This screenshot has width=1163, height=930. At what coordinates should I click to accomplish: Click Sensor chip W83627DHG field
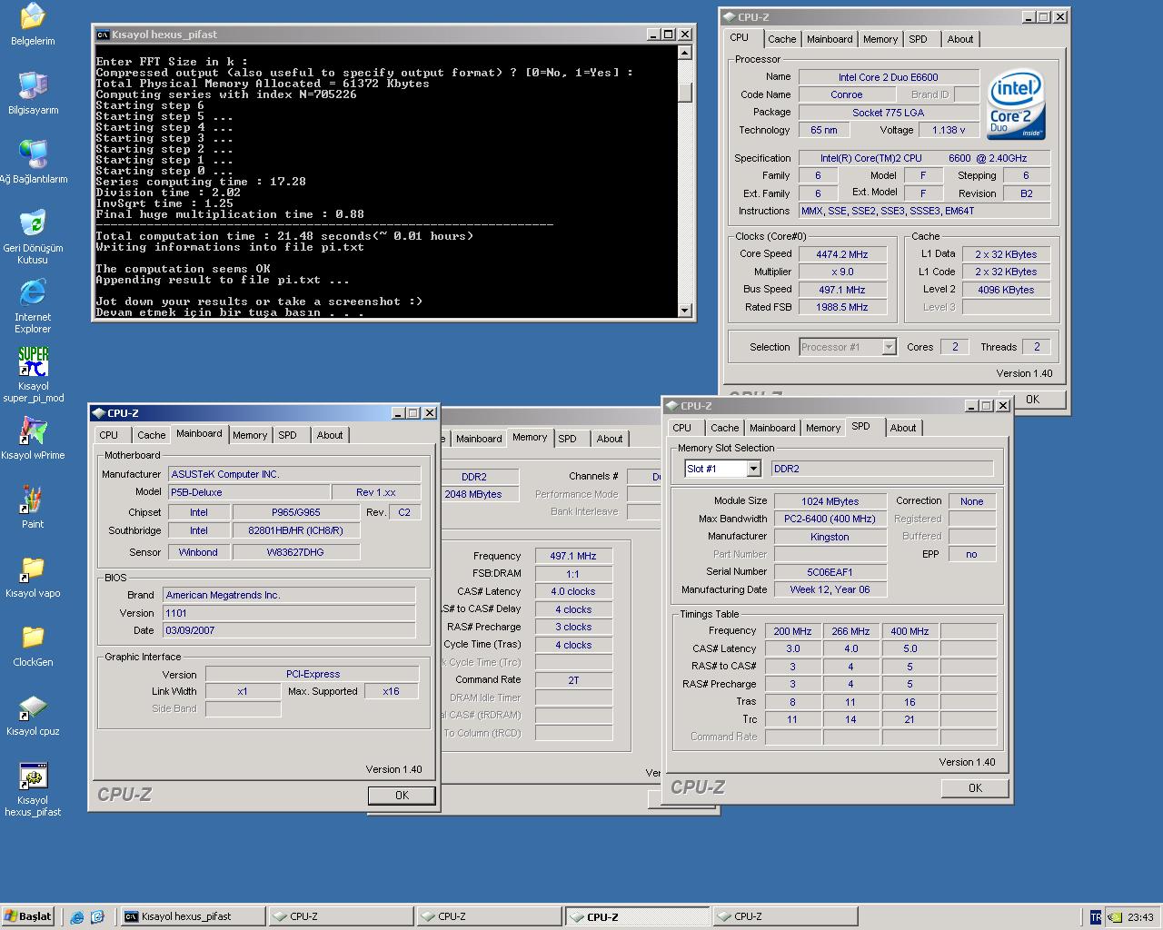pyautogui.click(x=295, y=552)
